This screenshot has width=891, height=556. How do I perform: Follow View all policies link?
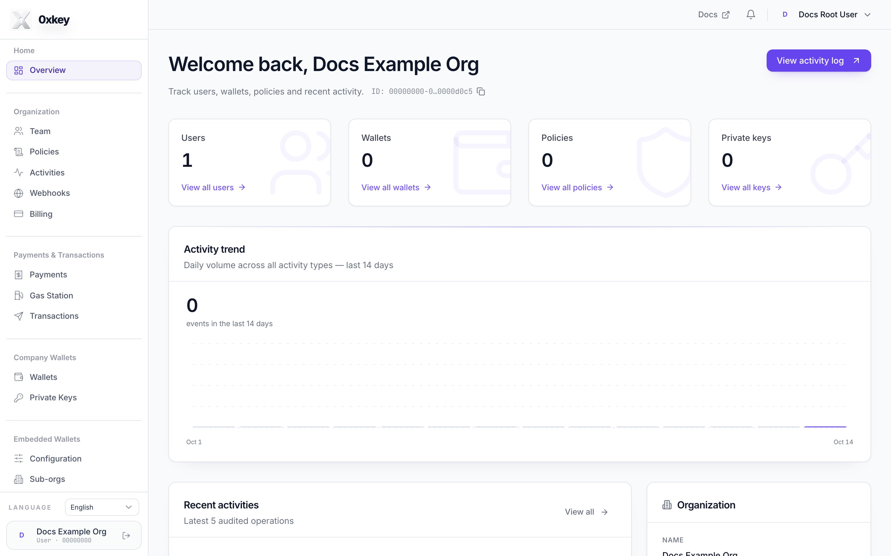(577, 187)
